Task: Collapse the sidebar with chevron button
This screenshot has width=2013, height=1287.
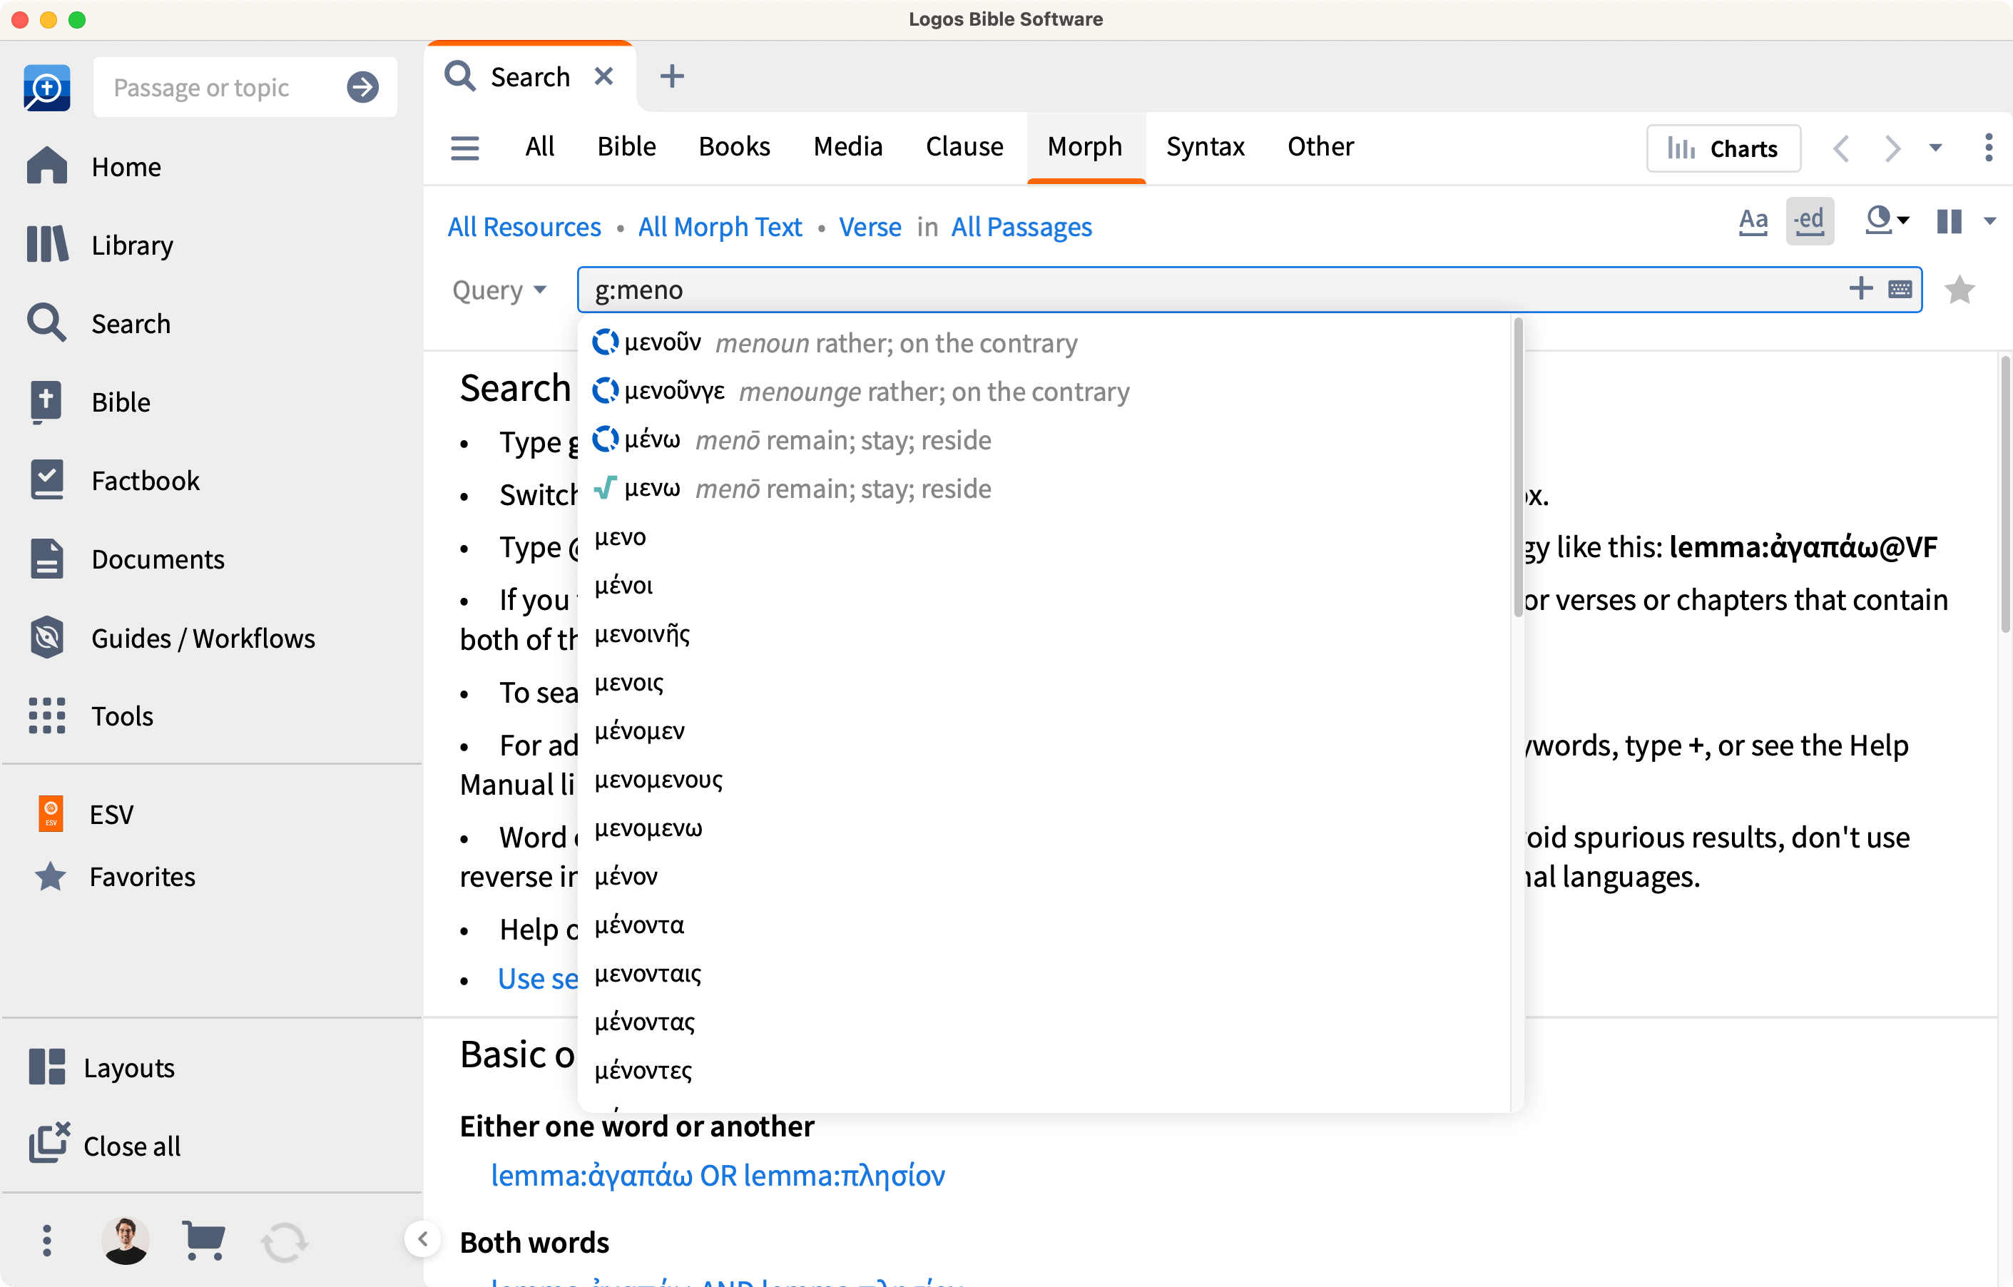Action: pos(423,1238)
